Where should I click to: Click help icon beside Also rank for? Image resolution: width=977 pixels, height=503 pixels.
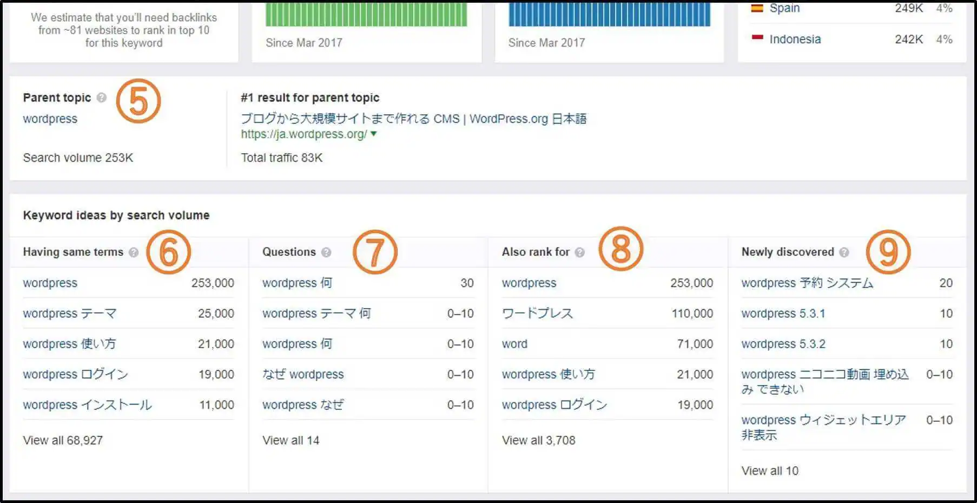click(x=579, y=252)
